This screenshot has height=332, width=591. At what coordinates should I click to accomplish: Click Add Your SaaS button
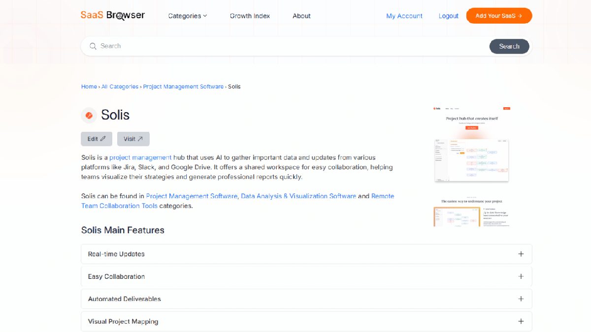pyautogui.click(x=499, y=16)
